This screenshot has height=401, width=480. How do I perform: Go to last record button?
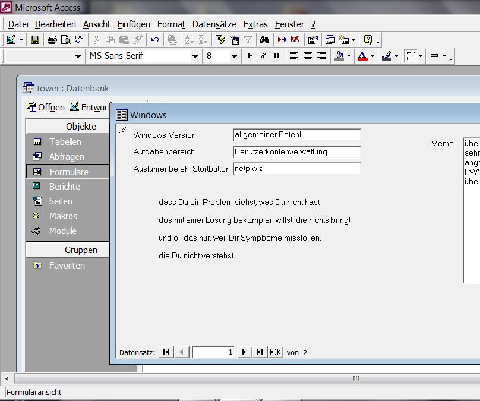click(x=260, y=352)
